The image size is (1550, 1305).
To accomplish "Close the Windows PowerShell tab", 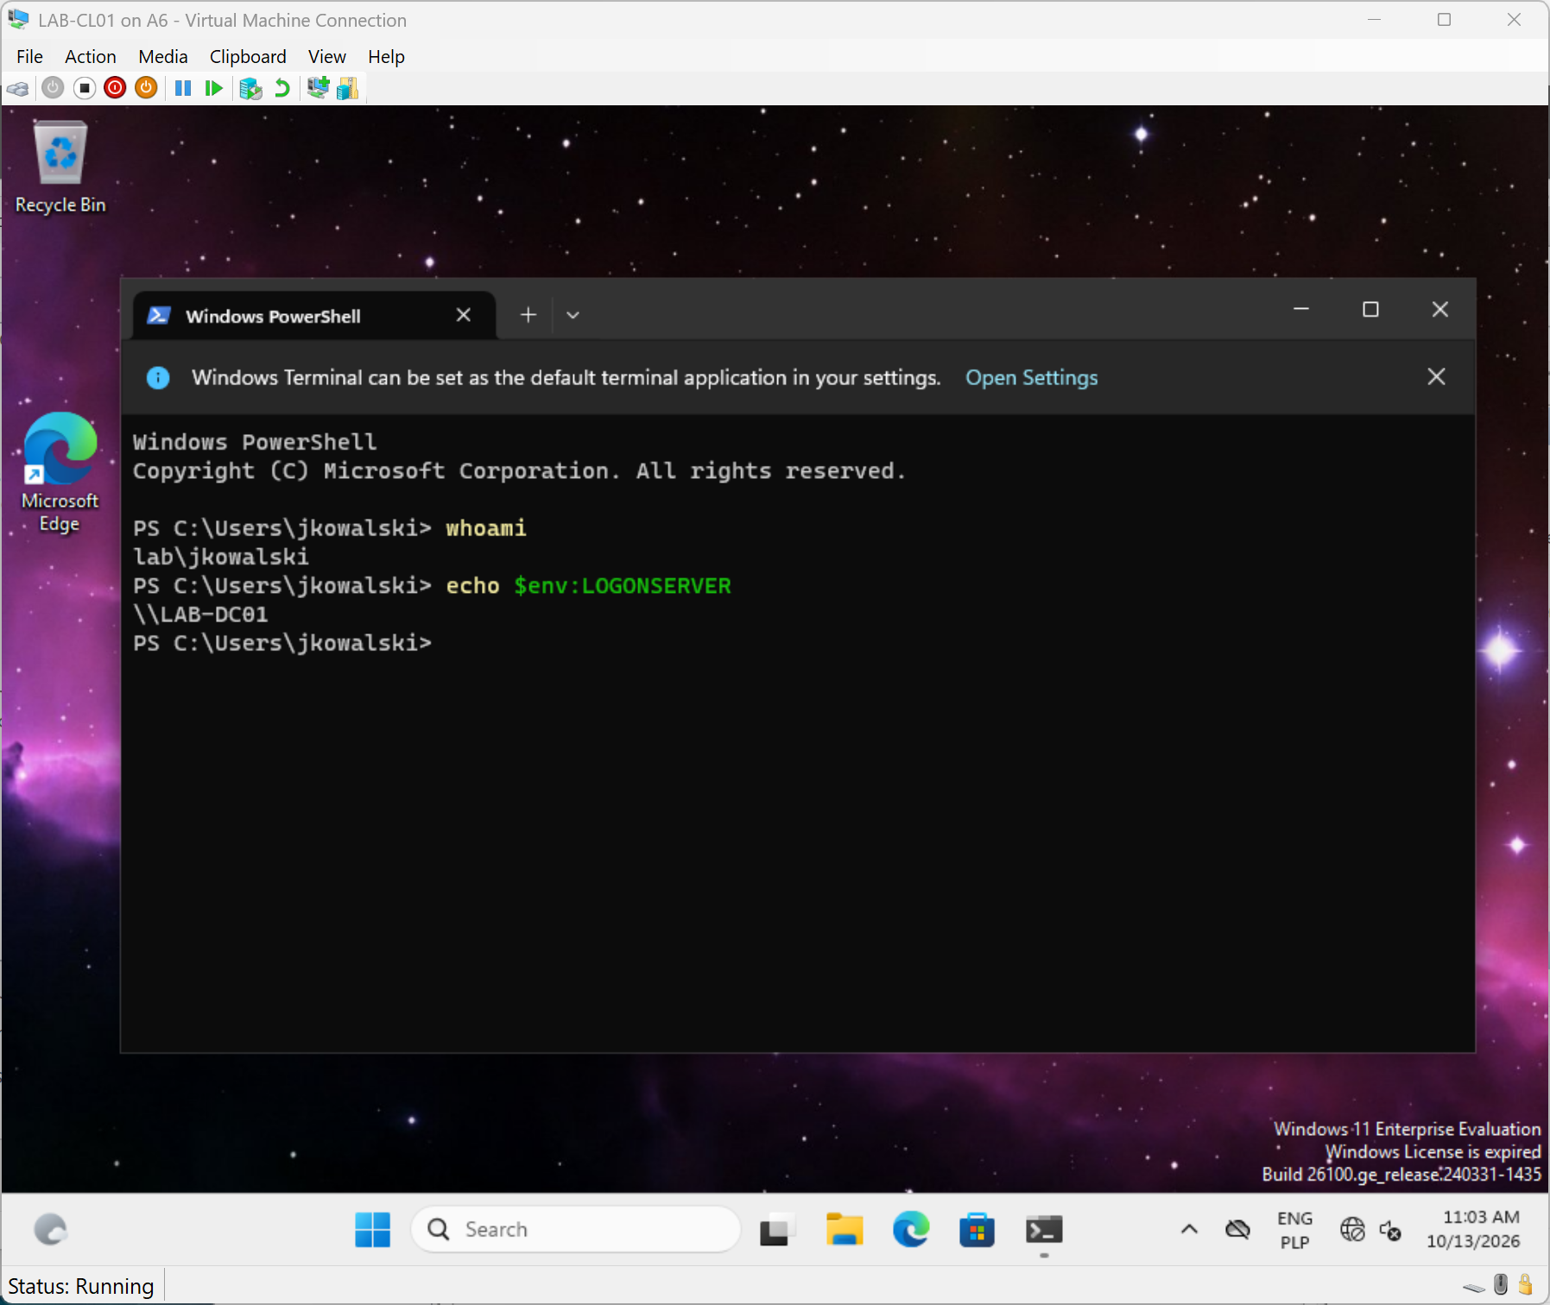I will 464,315.
